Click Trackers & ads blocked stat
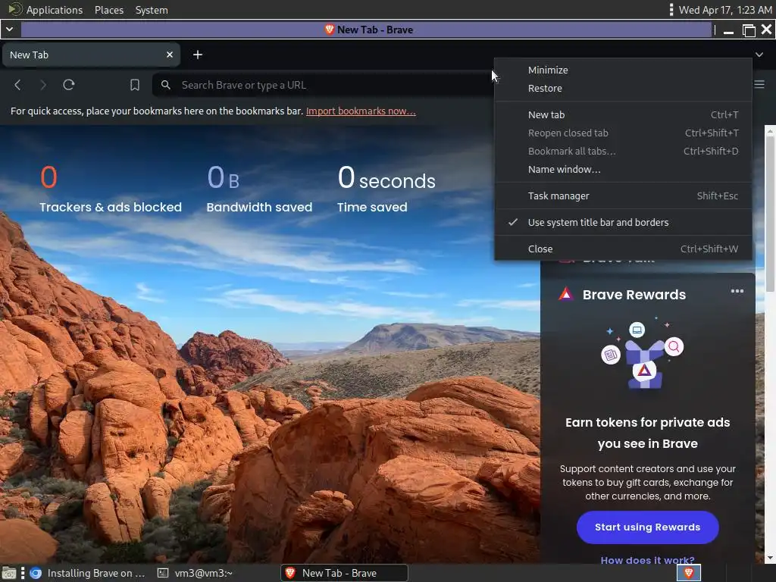Image resolution: width=776 pixels, height=582 pixels. point(111,190)
